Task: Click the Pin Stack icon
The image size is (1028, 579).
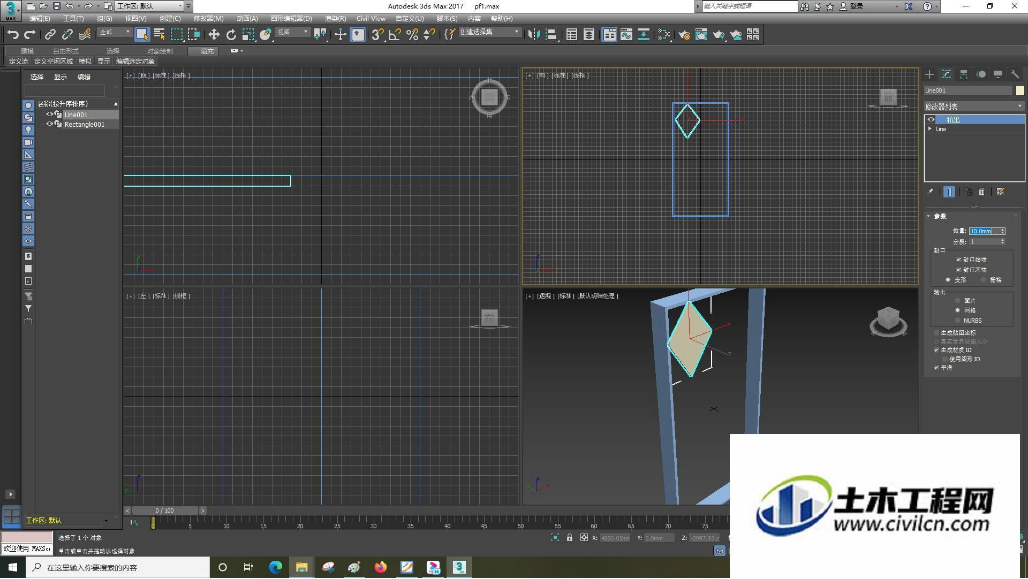Action: pos(930,192)
